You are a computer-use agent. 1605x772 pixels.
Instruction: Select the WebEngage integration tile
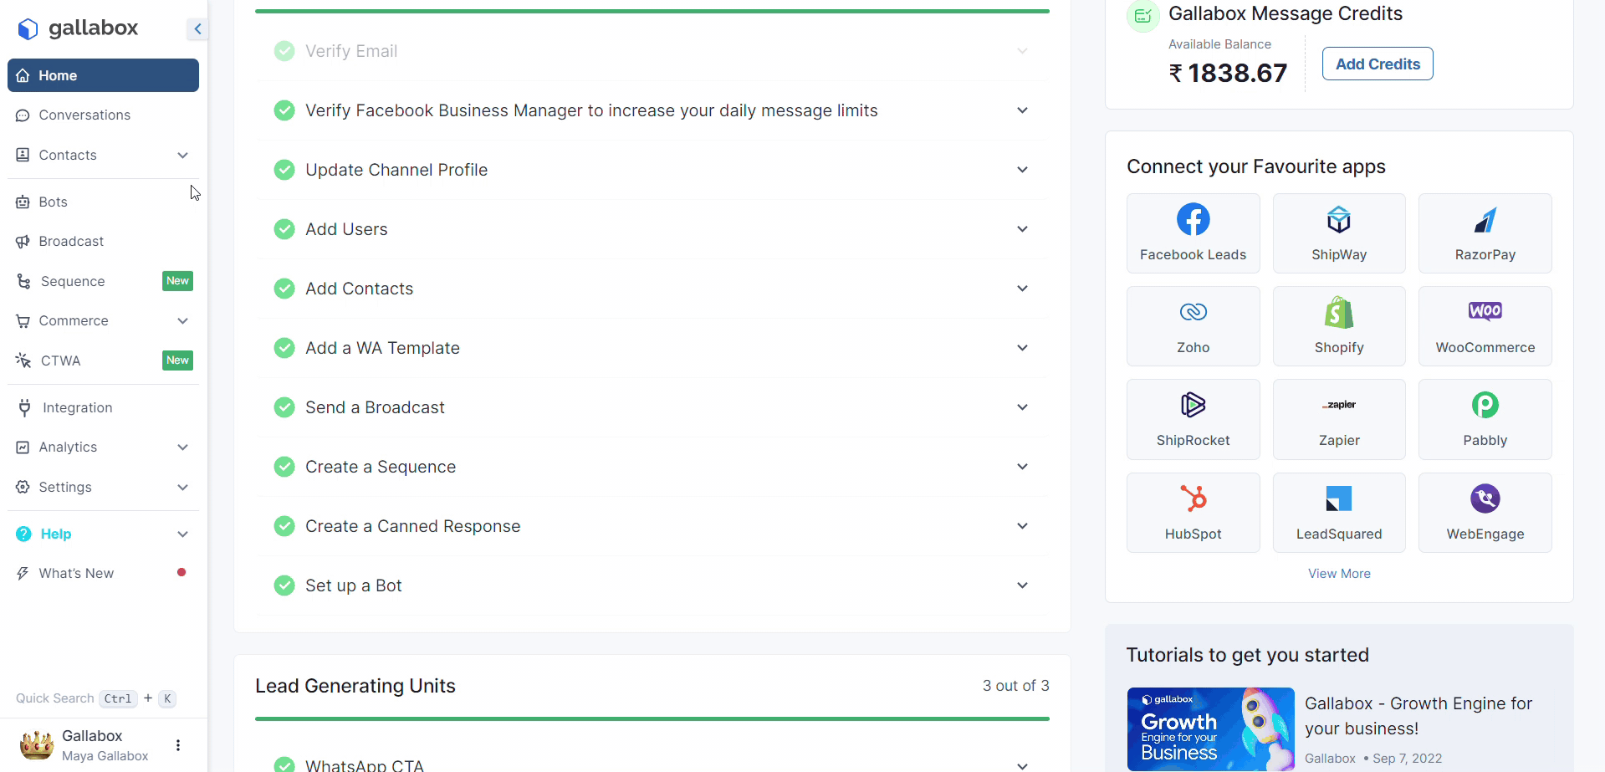(x=1485, y=513)
